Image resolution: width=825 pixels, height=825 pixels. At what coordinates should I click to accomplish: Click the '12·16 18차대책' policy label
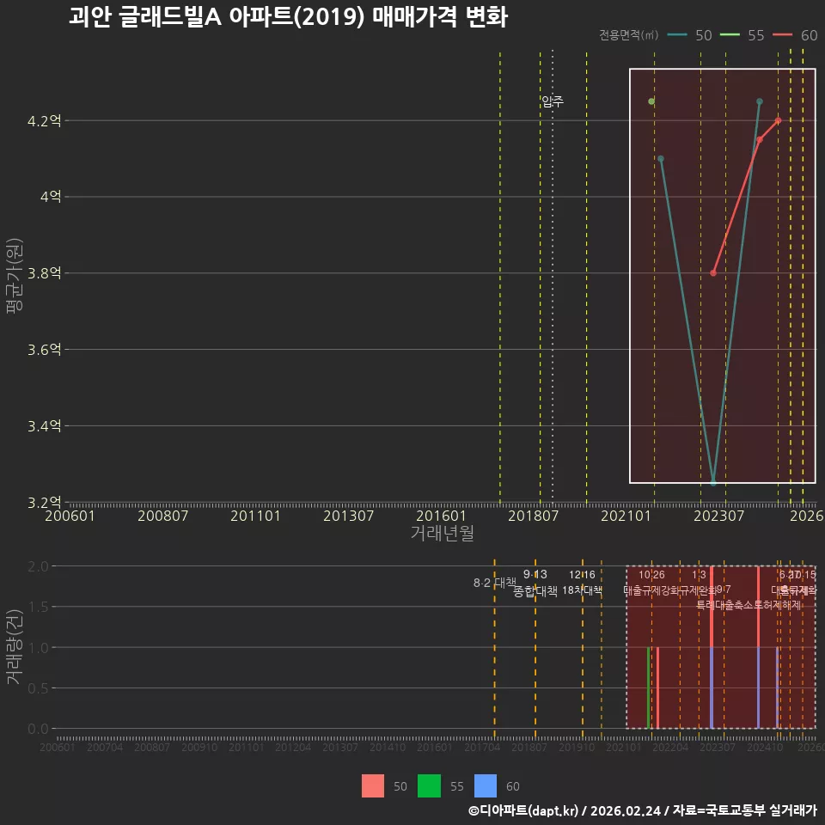tap(582, 583)
